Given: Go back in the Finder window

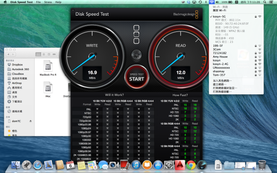Looking at the screenshot, I should coord(8,54).
